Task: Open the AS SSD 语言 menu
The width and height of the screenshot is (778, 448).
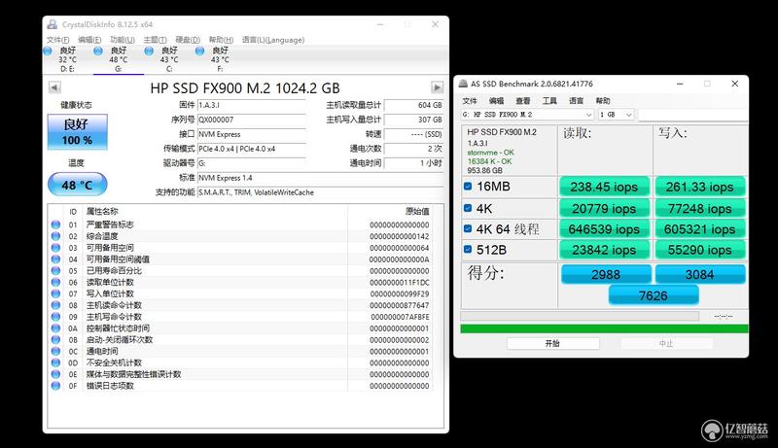Action: click(x=576, y=101)
